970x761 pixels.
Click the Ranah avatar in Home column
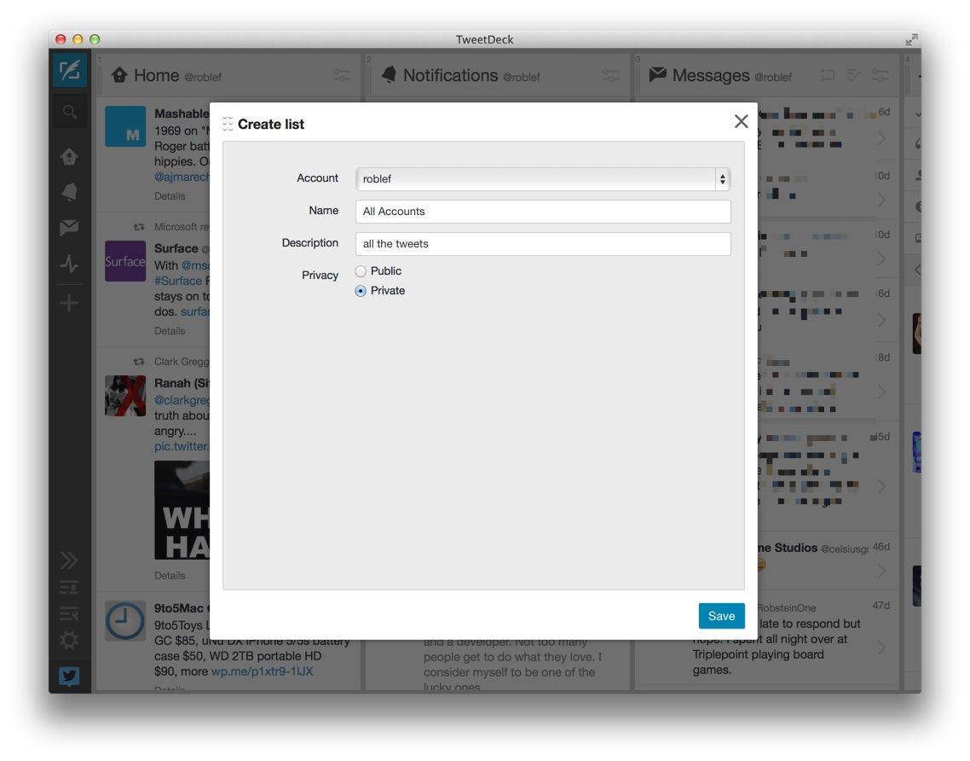[125, 396]
